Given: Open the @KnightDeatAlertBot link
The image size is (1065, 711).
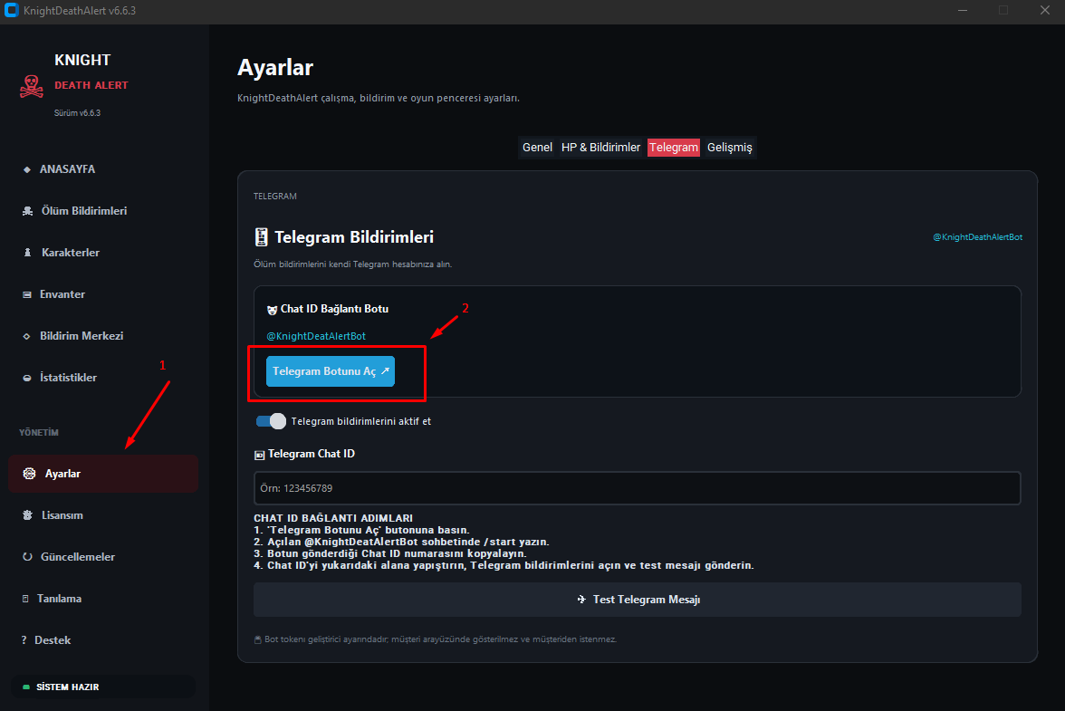Looking at the screenshot, I should pos(316,336).
